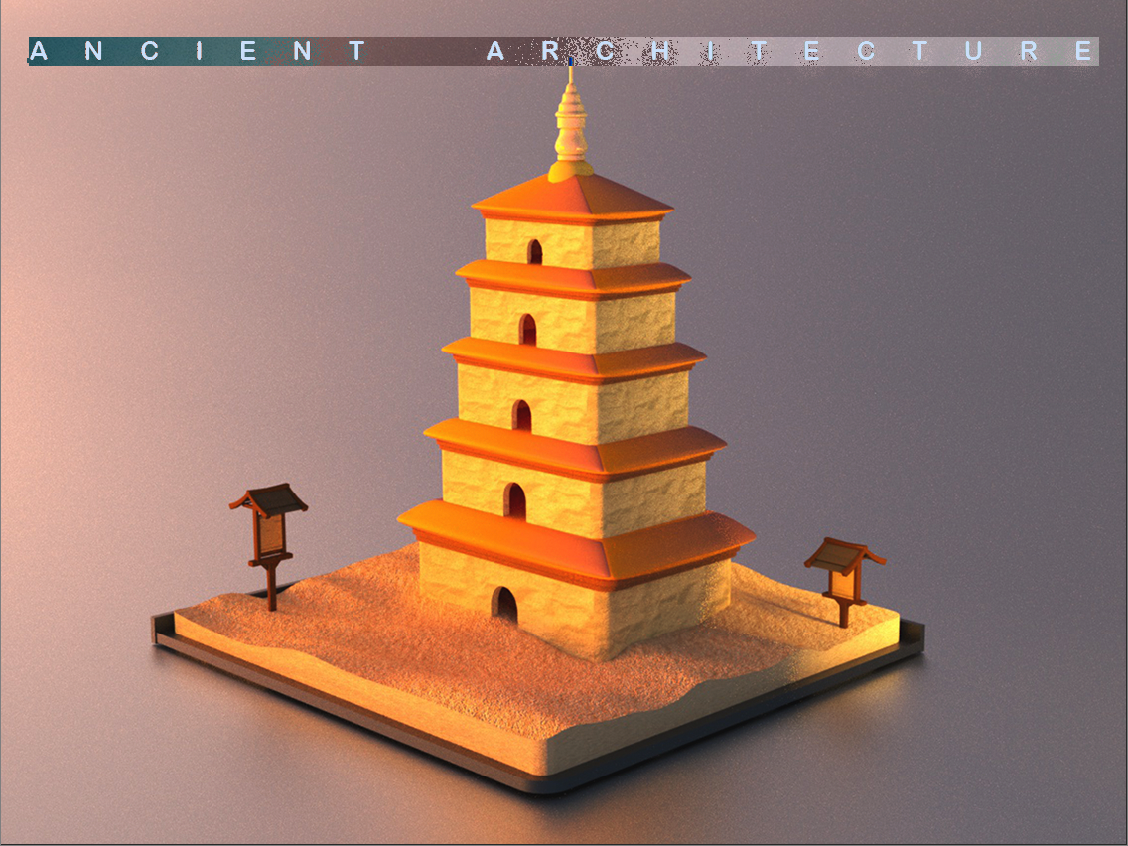The image size is (1128, 846).
Task: Click the letter E ending the banner text
Action: tap(1081, 47)
